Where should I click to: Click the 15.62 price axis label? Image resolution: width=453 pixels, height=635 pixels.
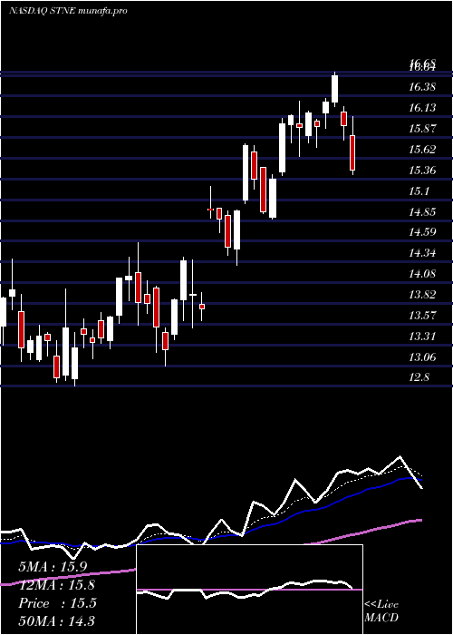(422, 150)
